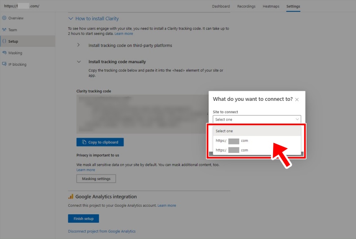Collapse Install tracking code manually
This screenshot has width=356, height=239.
pos(79,62)
